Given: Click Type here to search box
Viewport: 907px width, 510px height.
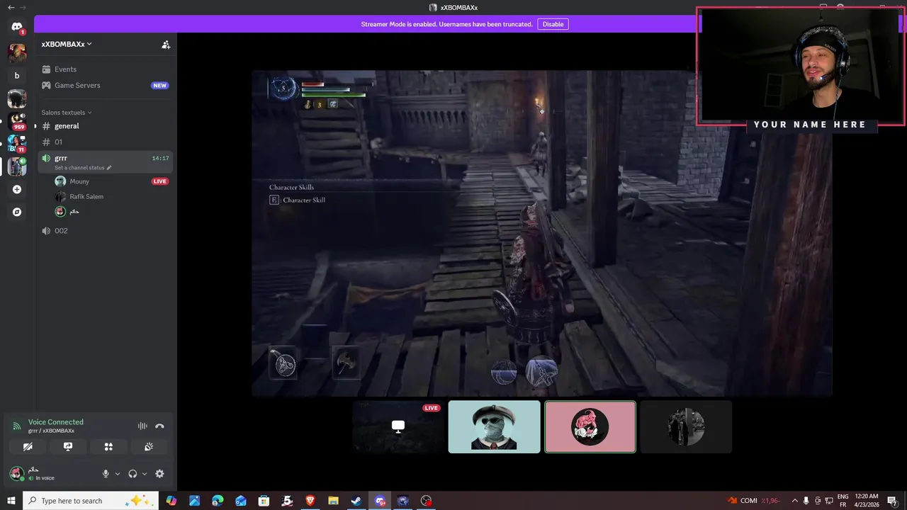Looking at the screenshot, I should click(91, 501).
